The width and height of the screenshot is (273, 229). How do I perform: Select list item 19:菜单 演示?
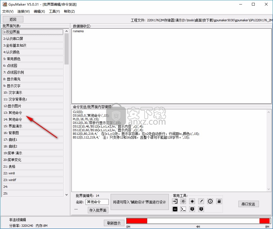33,153
